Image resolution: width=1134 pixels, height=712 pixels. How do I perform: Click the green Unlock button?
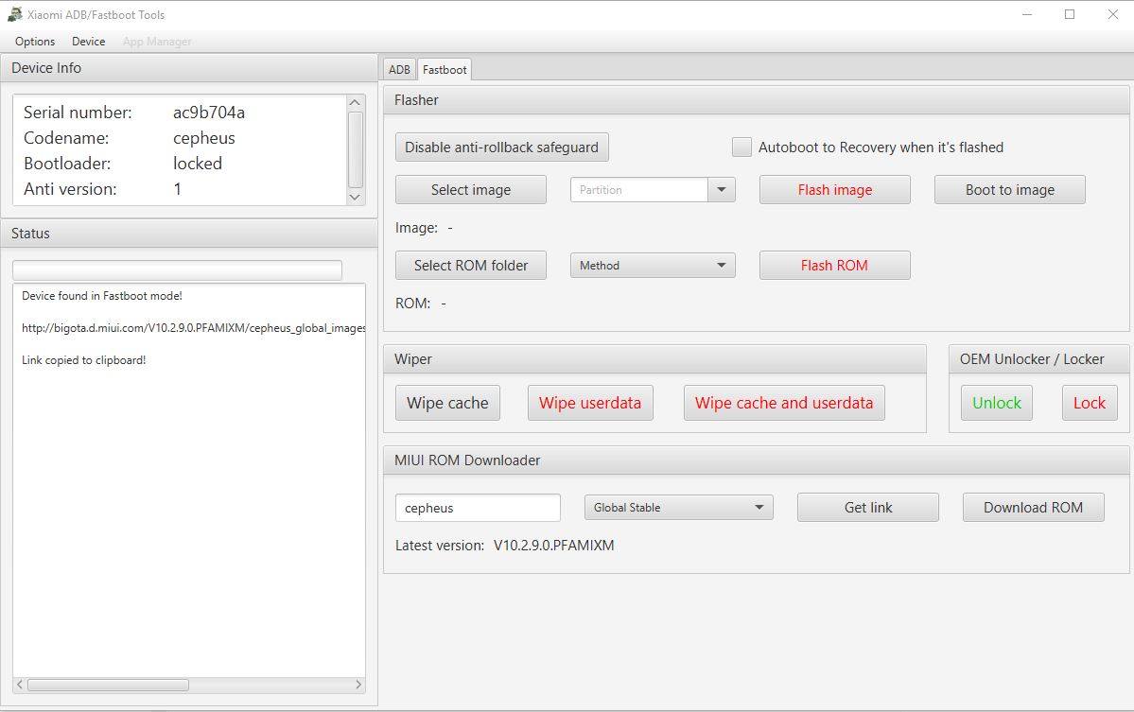tap(997, 403)
